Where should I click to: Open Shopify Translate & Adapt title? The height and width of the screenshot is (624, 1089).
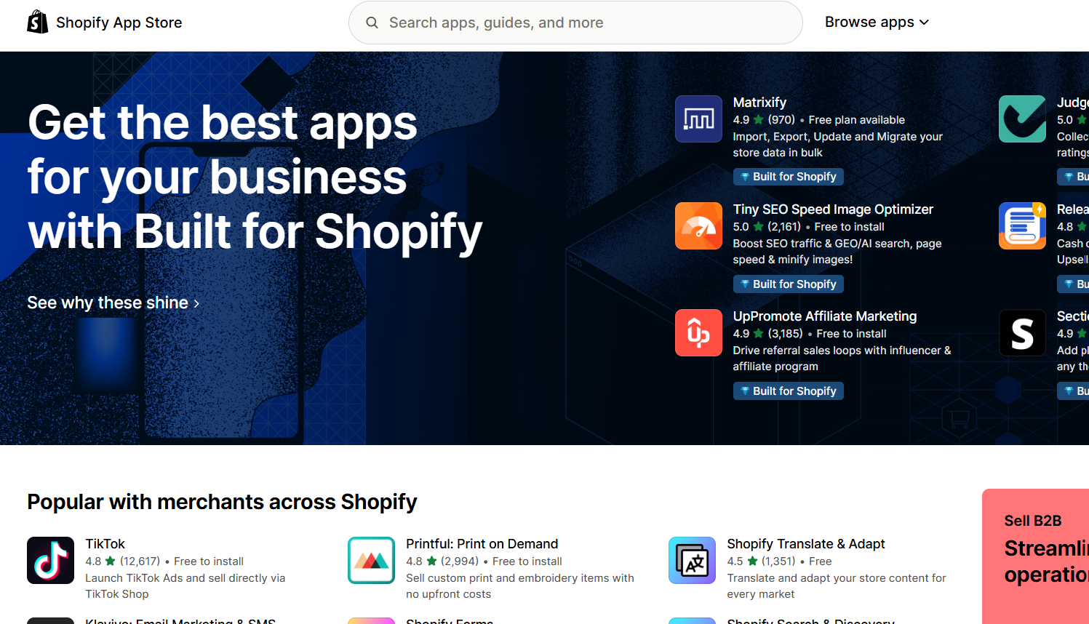click(x=806, y=544)
